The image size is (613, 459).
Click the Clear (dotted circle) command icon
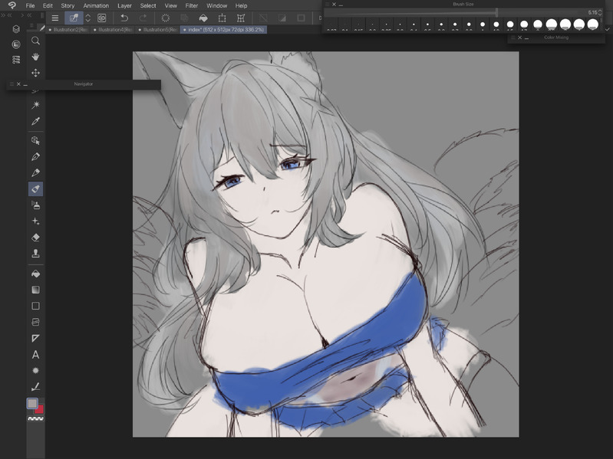[166, 18]
